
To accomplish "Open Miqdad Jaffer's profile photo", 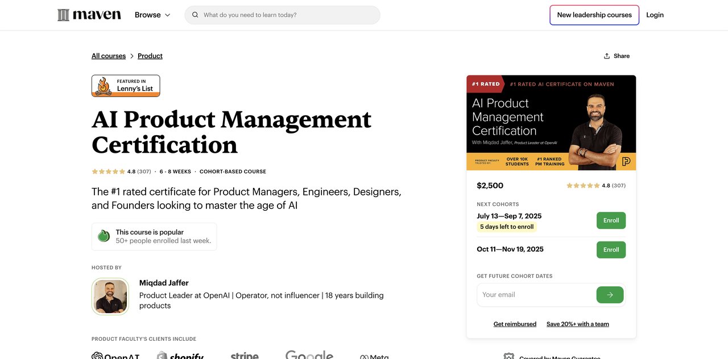I will pos(110,296).
